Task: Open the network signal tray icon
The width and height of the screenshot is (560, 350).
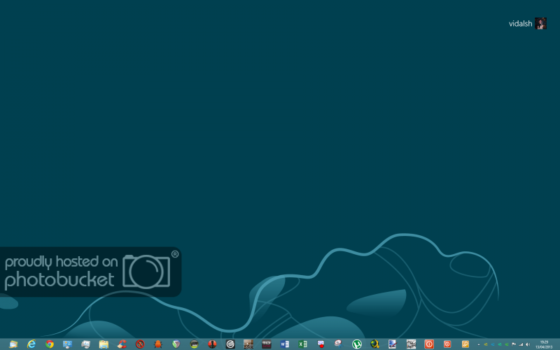Action: coord(521,344)
